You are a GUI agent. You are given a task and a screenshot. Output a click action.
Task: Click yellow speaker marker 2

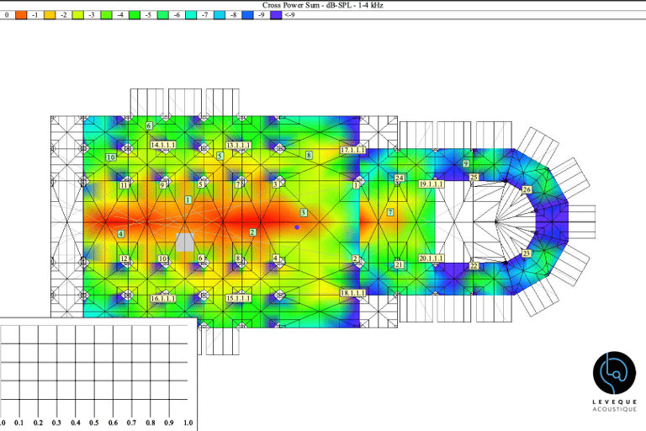(355, 258)
